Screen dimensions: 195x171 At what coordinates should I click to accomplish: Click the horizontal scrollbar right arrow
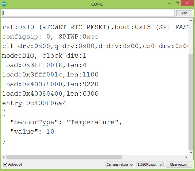(x=186, y=157)
